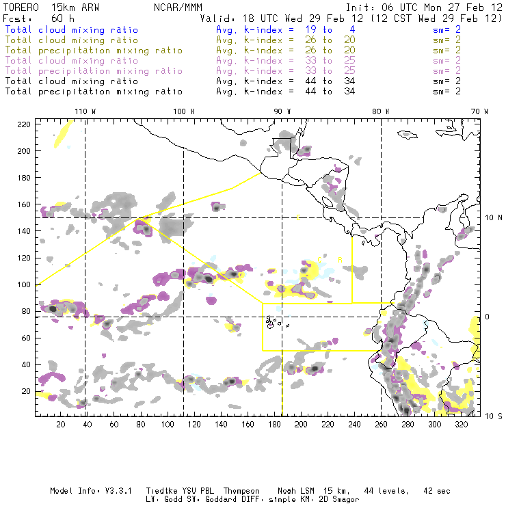Viewport: 506px width, 506px height.
Task: Click the '90 W' longitude label
Action: click(x=282, y=111)
